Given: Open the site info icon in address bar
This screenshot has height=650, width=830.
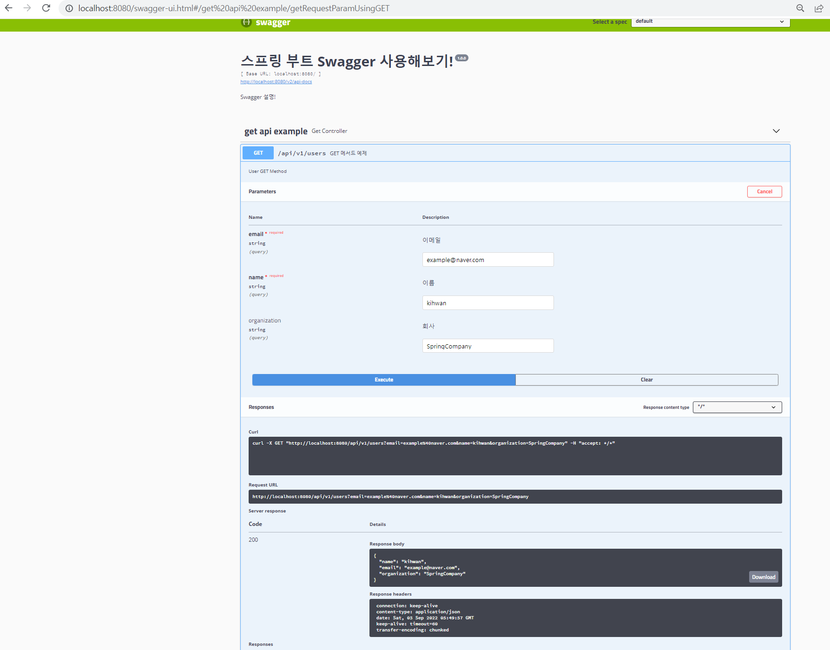Looking at the screenshot, I should click(69, 8).
